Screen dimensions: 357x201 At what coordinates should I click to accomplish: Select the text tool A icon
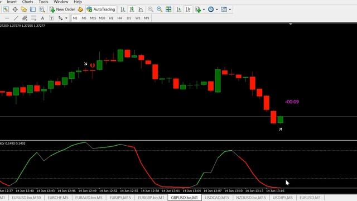coord(42,18)
